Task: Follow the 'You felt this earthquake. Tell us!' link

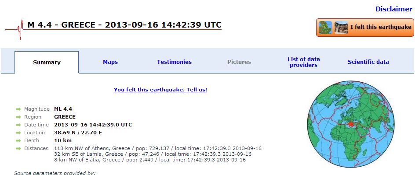Action: tap(160, 90)
